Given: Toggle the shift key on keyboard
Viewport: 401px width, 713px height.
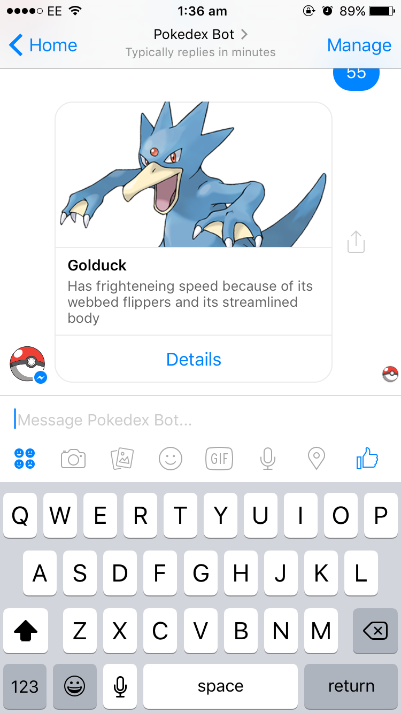Looking at the screenshot, I should pos(25,632).
